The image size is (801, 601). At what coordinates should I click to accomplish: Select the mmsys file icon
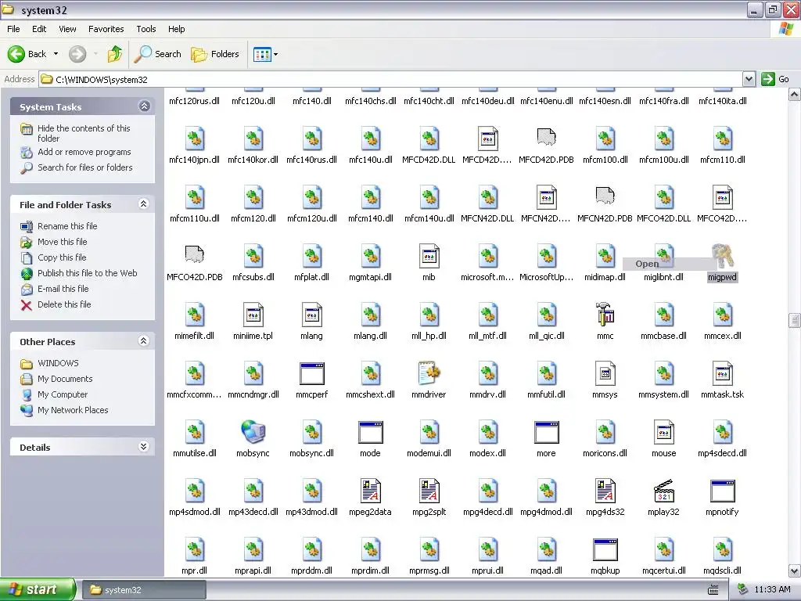point(605,373)
